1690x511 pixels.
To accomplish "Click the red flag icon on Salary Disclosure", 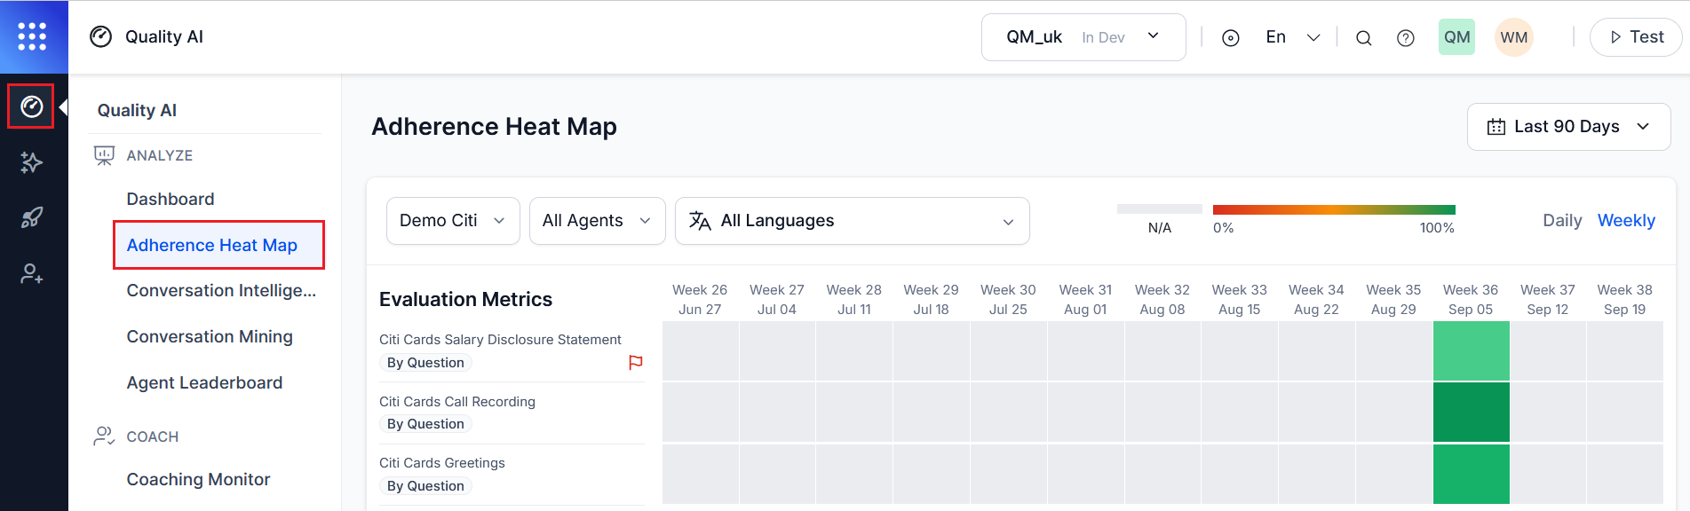I will coord(636,362).
